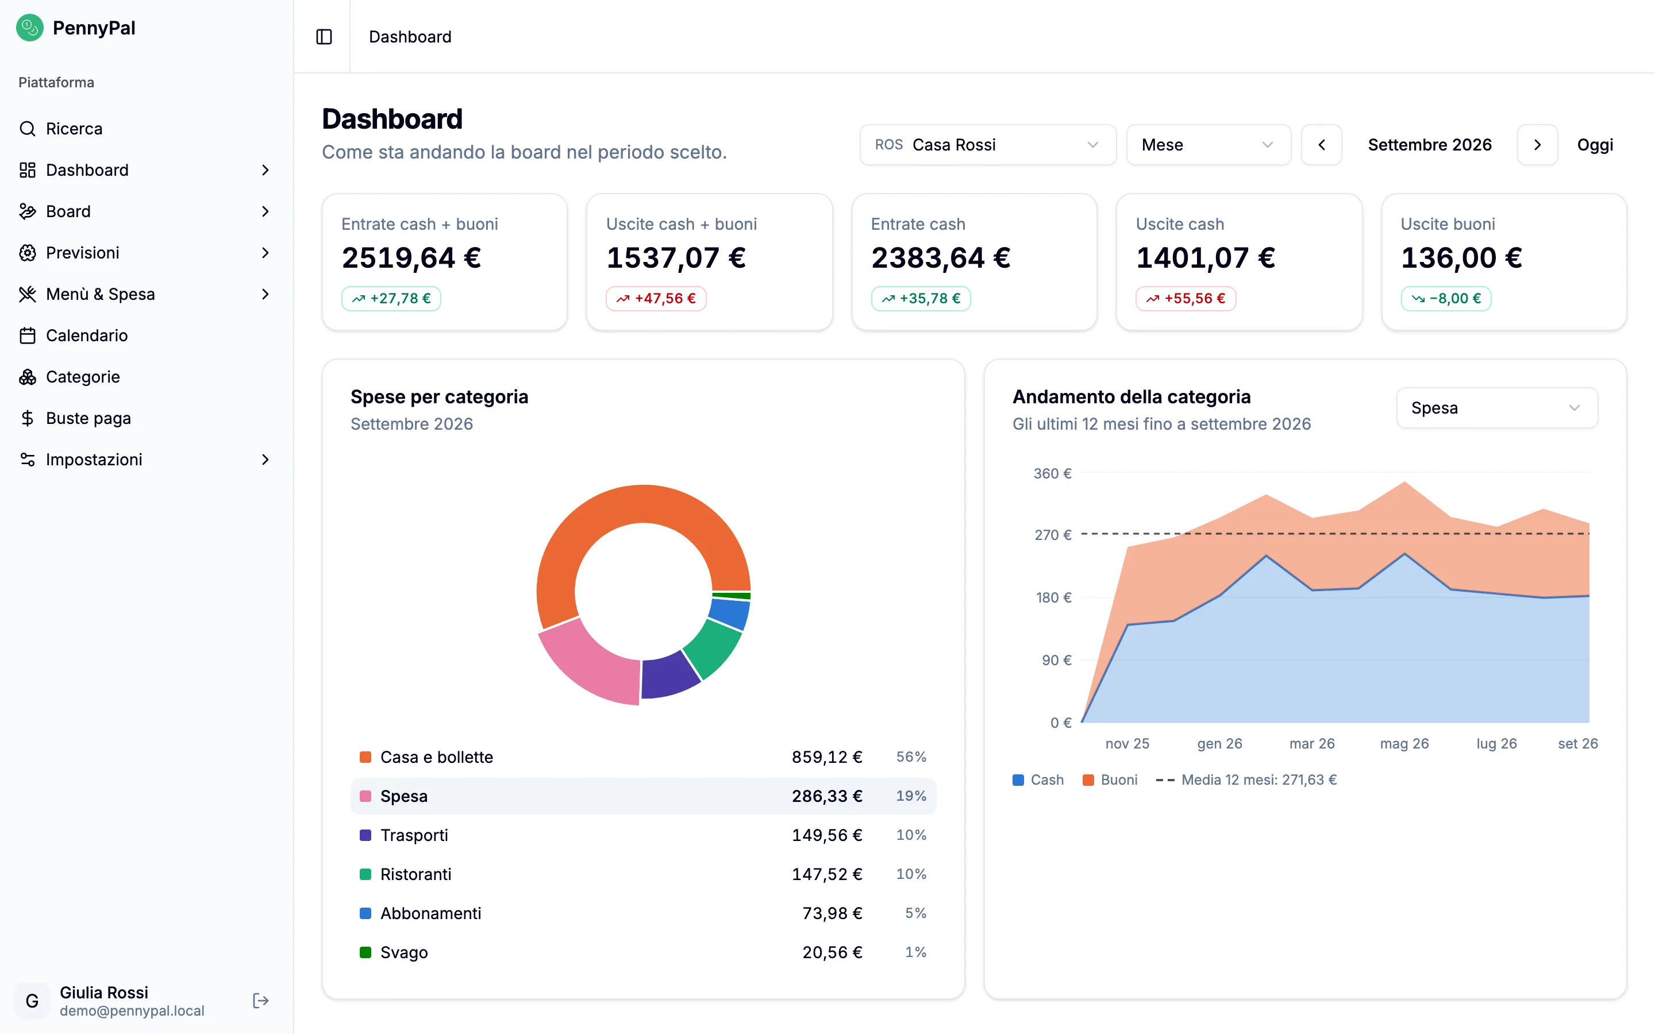Screen dimensions: 1655x1034
Task: Open Buste paga in the sidebar
Action: [145, 419]
